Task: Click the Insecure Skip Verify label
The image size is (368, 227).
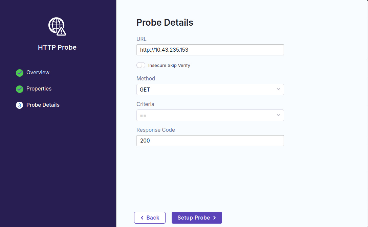Action: pyautogui.click(x=169, y=66)
